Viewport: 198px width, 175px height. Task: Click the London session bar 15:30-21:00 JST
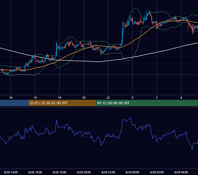click(x=62, y=103)
